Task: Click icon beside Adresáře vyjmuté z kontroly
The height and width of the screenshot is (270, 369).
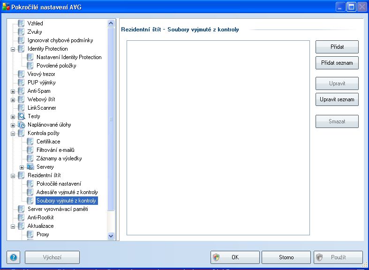Action: [30, 192]
